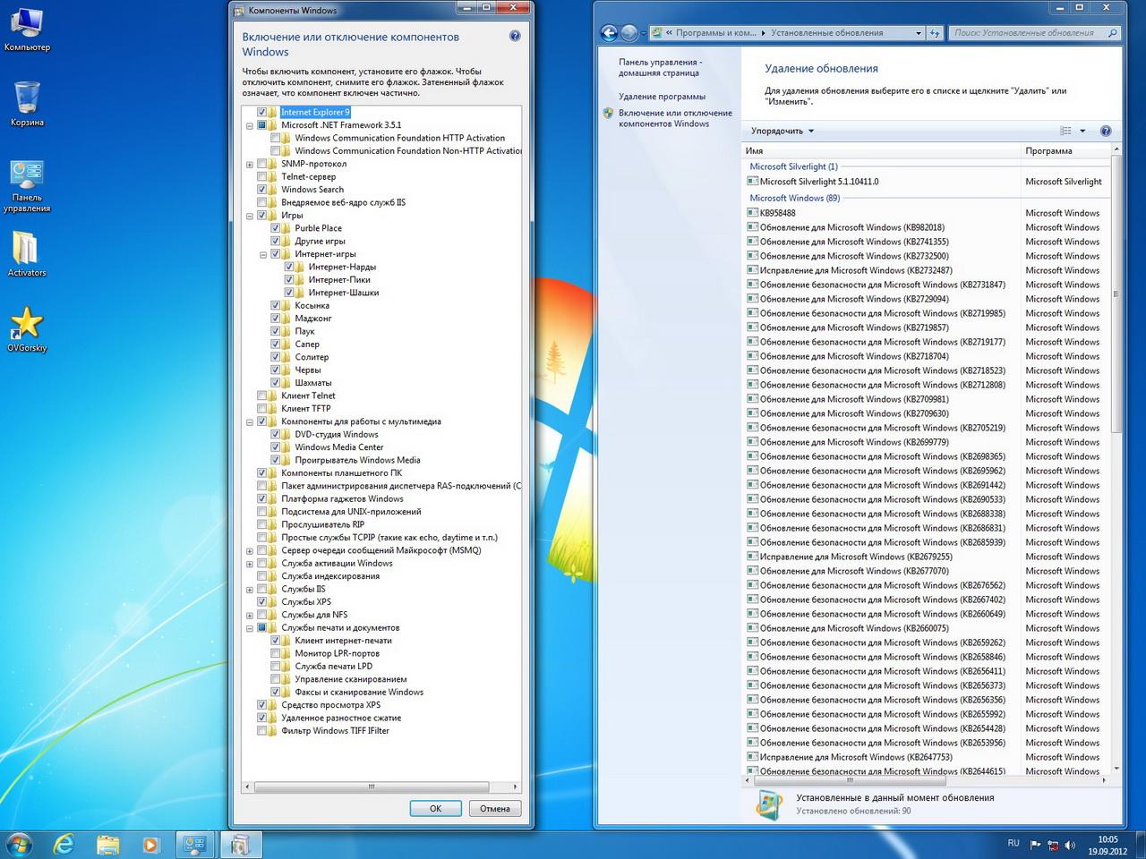This screenshot has width=1146, height=859.
Task: Show the calendar from the taskbar clock
Action: 1108,845
